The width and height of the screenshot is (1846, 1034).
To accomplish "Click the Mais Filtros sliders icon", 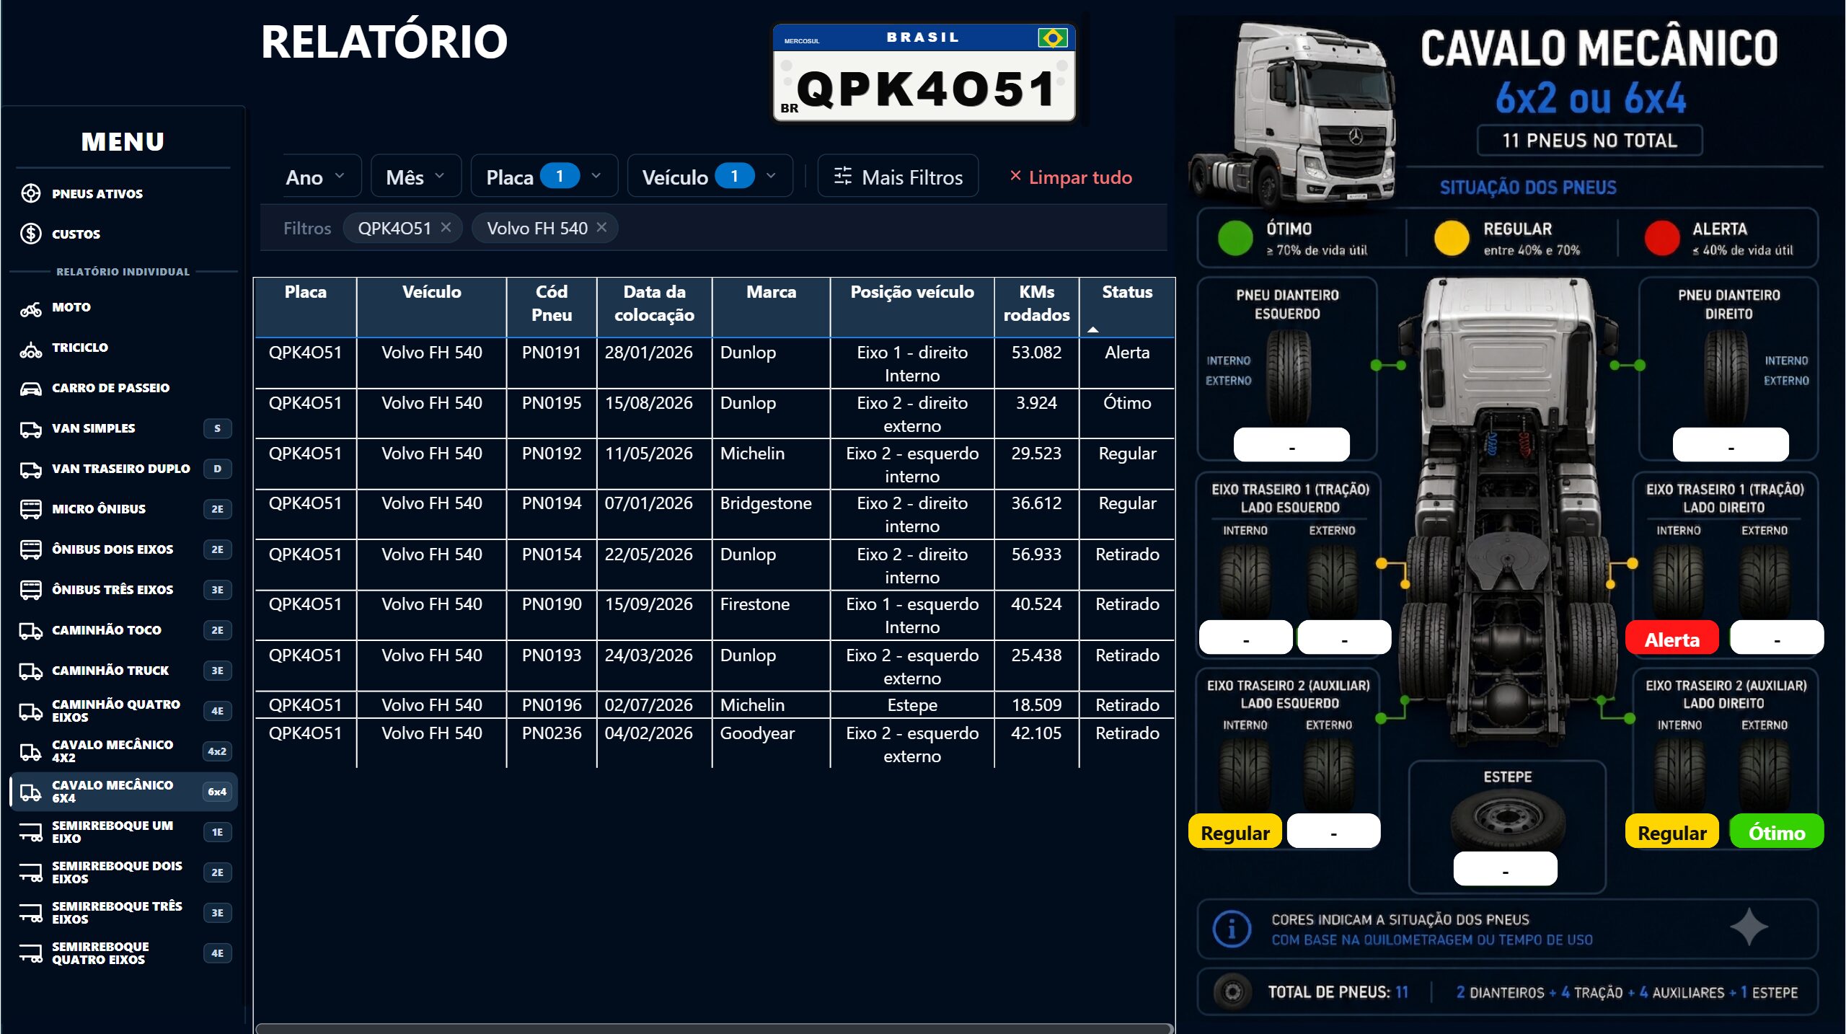I will [842, 176].
